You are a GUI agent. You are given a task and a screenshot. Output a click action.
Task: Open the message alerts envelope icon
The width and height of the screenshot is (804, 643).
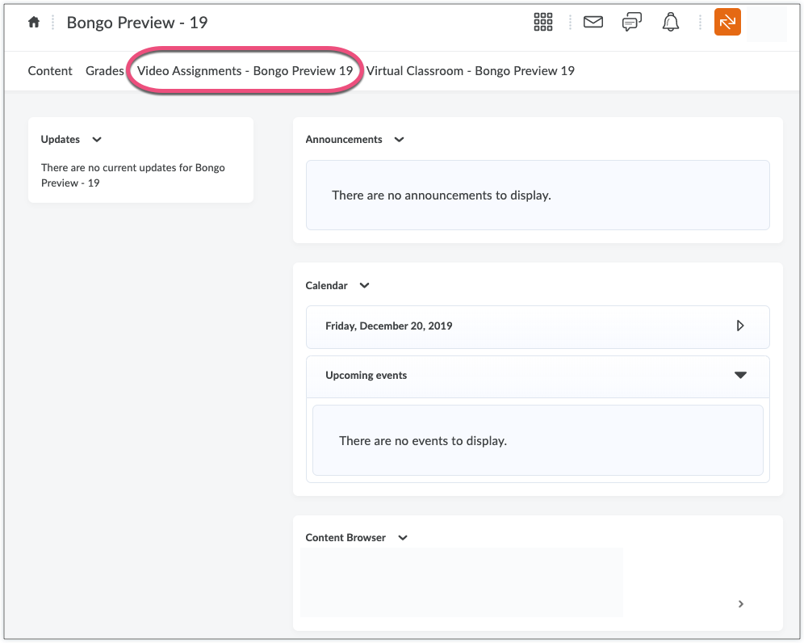[x=593, y=23]
